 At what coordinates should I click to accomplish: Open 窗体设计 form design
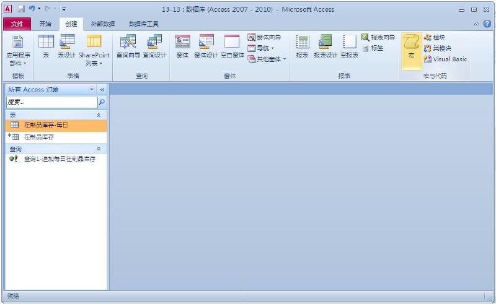pyautogui.click(x=206, y=46)
